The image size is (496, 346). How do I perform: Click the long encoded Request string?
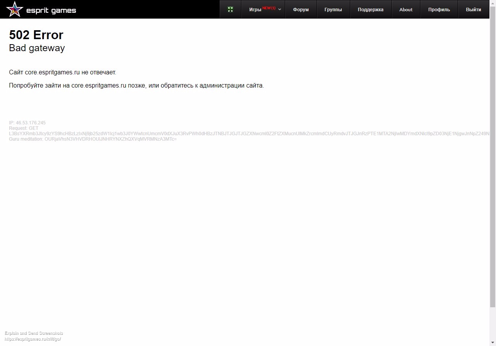pos(248,134)
